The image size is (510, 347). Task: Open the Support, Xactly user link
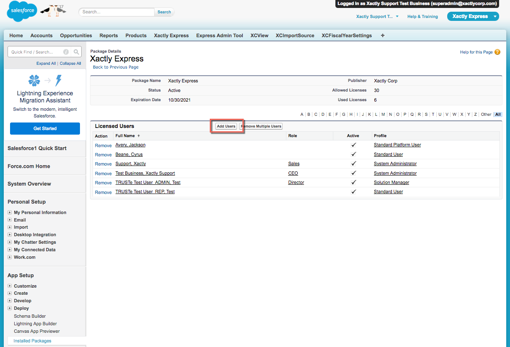(x=131, y=163)
